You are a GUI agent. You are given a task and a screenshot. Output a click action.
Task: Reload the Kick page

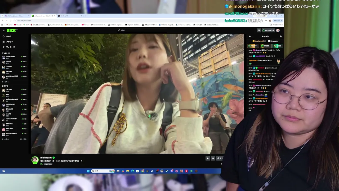point(11,20)
